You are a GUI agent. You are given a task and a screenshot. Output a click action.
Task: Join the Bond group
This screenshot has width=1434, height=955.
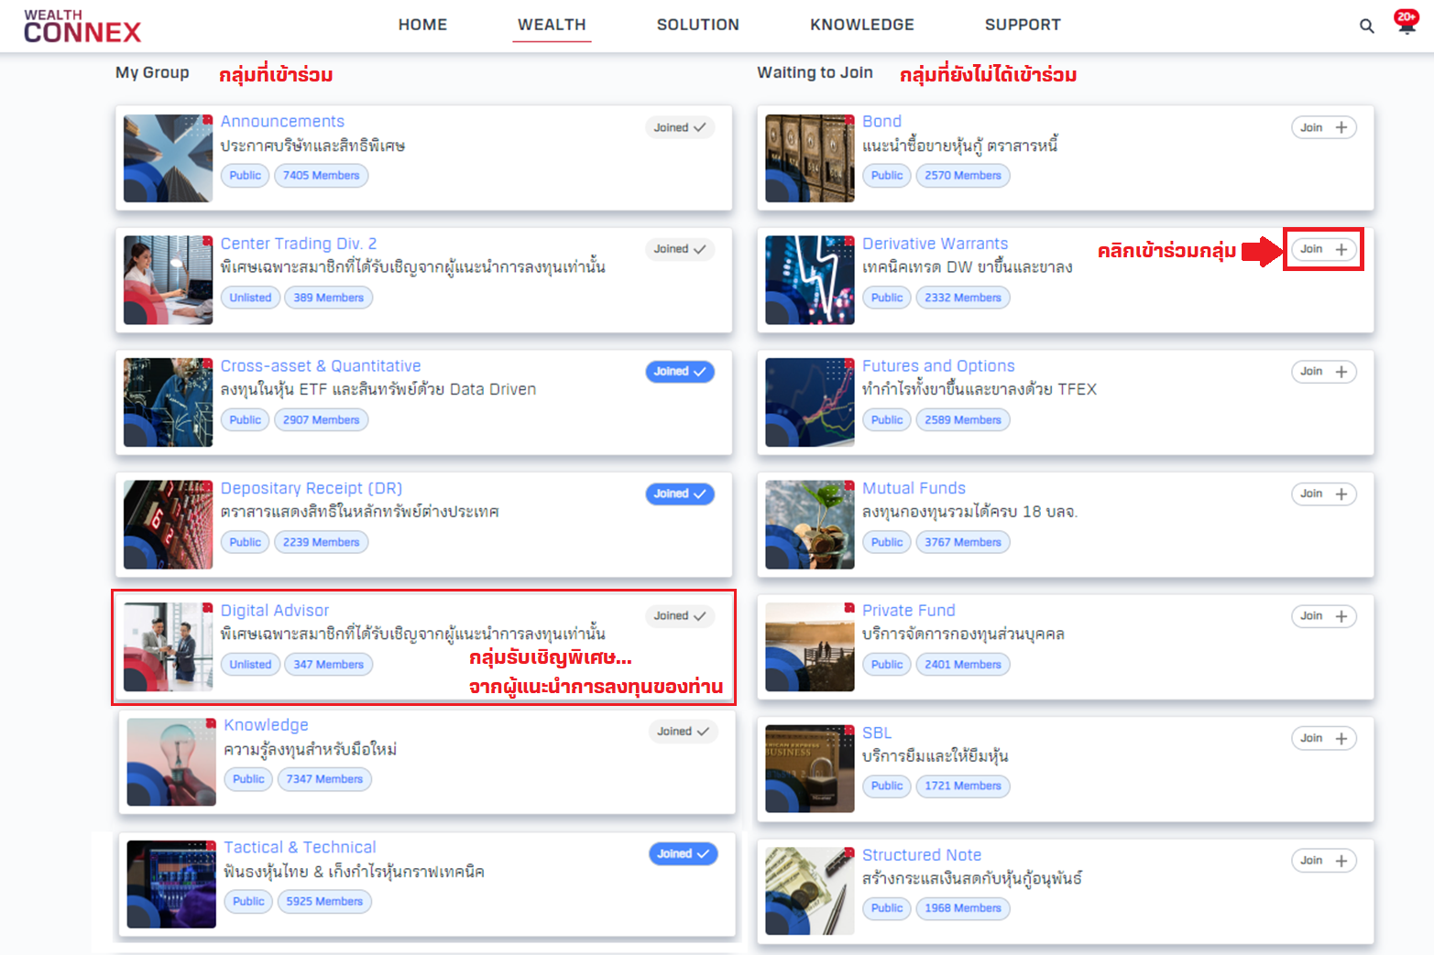(1323, 127)
